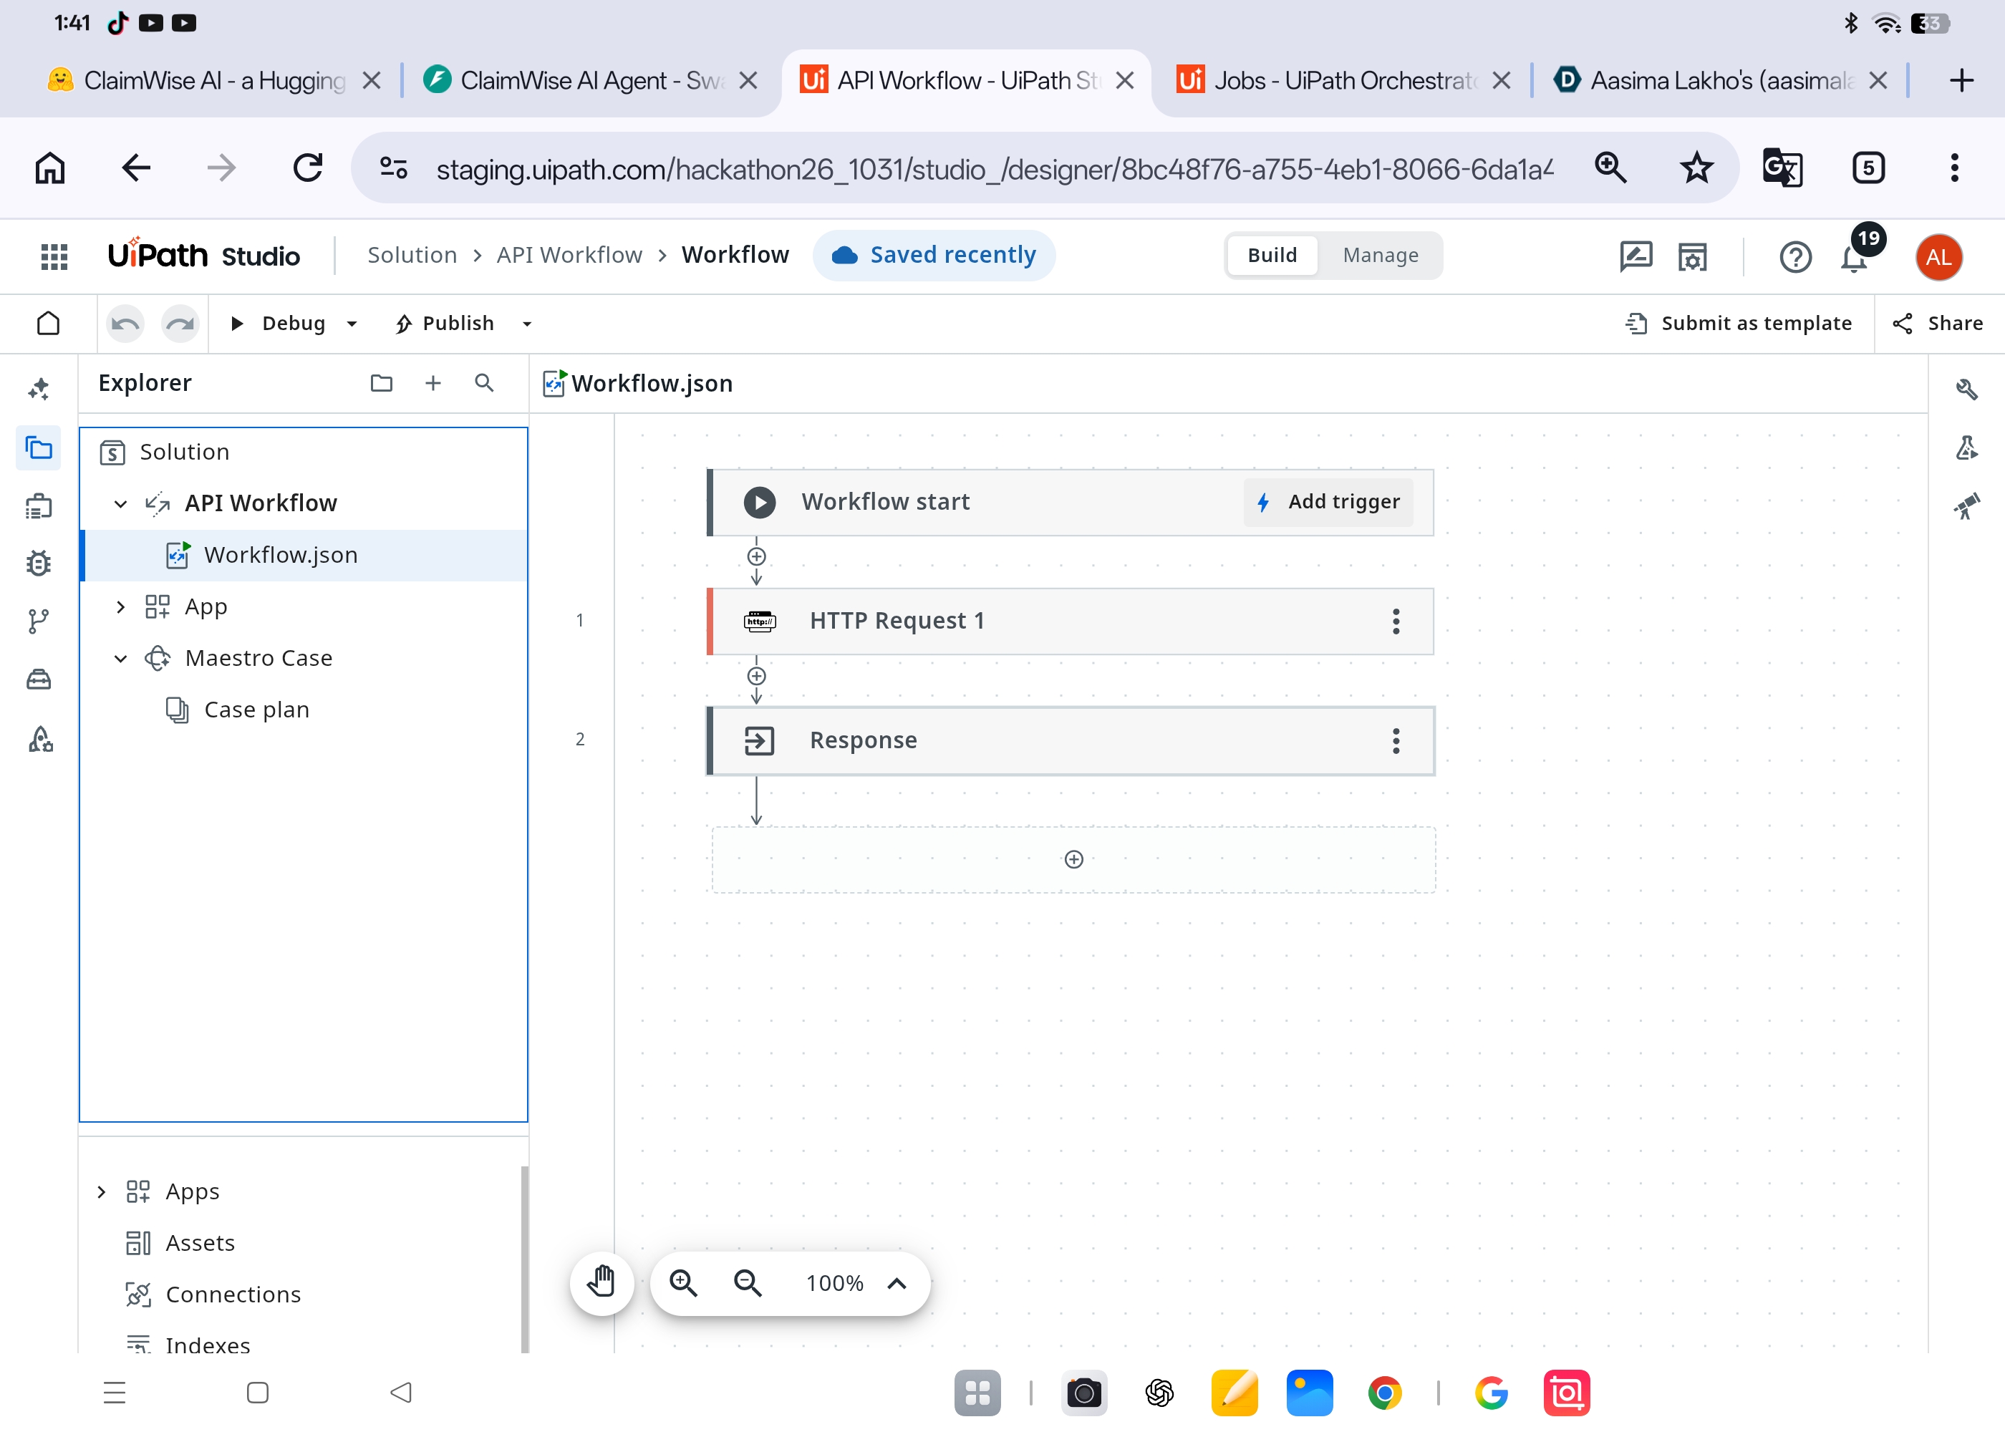Expand the App tree node
The image size is (2005, 1432).
pos(121,606)
